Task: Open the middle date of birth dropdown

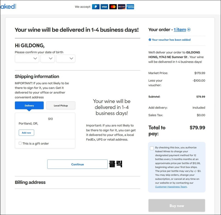Action: 48,58
